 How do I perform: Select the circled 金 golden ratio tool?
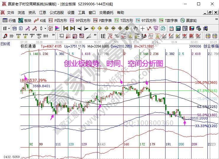coord(130,36)
